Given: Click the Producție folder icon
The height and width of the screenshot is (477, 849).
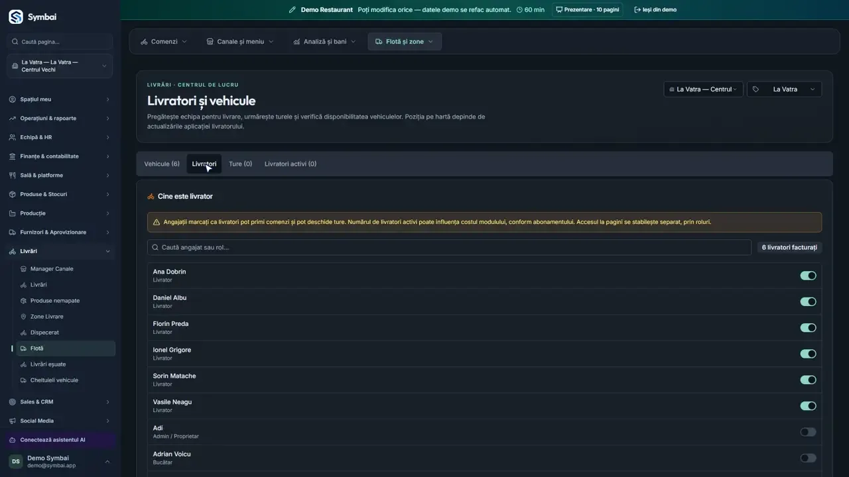Looking at the screenshot, I should pyautogui.click(x=13, y=213).
